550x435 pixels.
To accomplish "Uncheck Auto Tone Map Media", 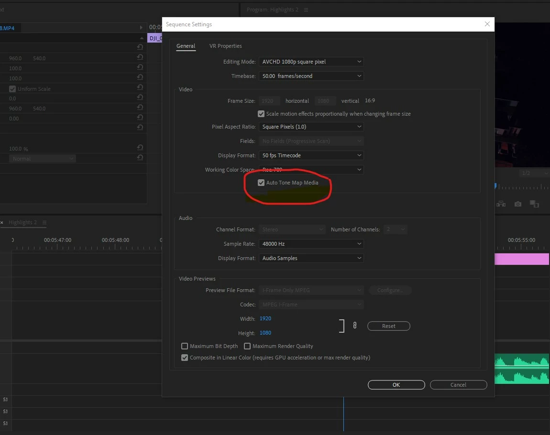I will click(261, 183).
